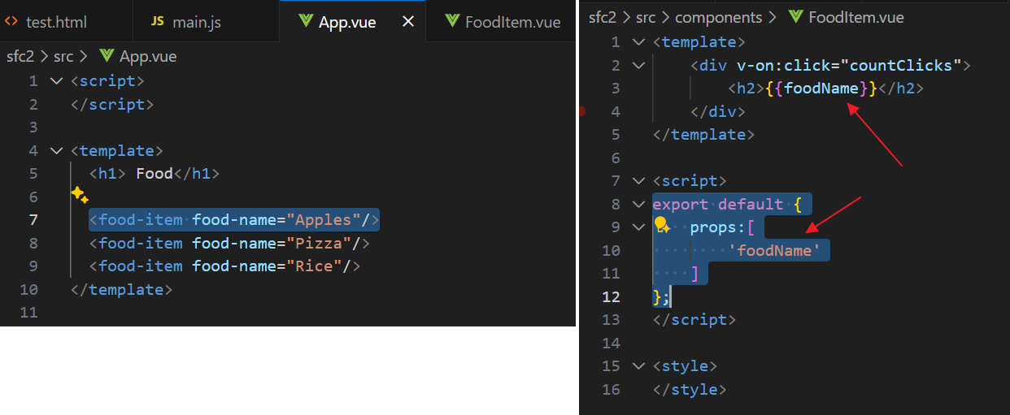The width and height of the screenshot is (1010, 415).
Task: Open the main.js tab
Action: (196, 22)
